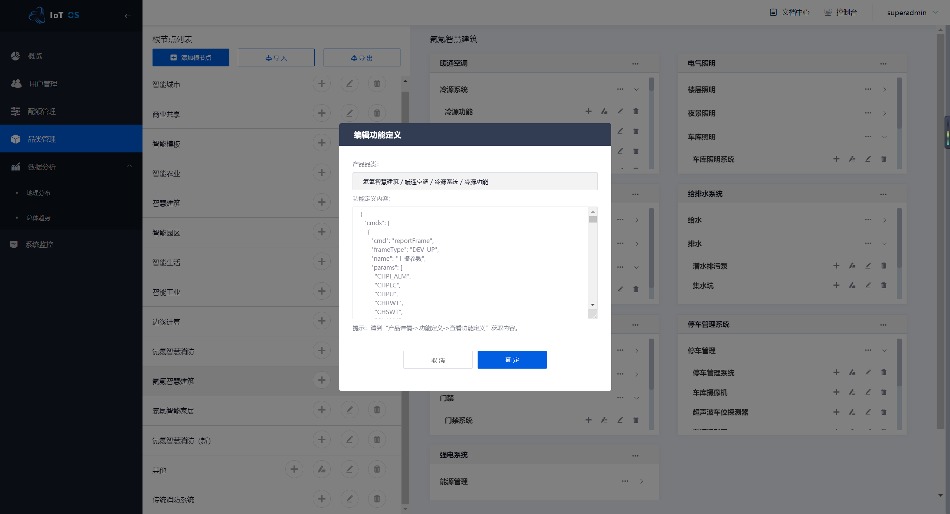This screenshot has width=950, height=514.
Task: Cancel the dialog via 取消
Action: (438, 359)
